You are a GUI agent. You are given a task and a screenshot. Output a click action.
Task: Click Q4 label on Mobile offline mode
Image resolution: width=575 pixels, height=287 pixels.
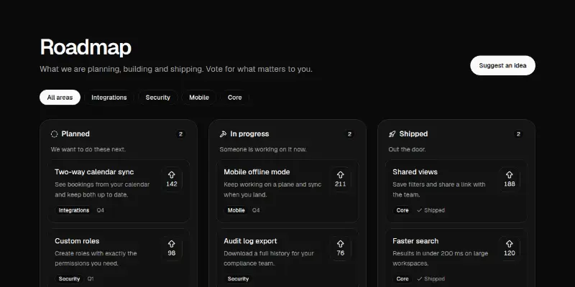pyautogui.click(x=256, y=210)
